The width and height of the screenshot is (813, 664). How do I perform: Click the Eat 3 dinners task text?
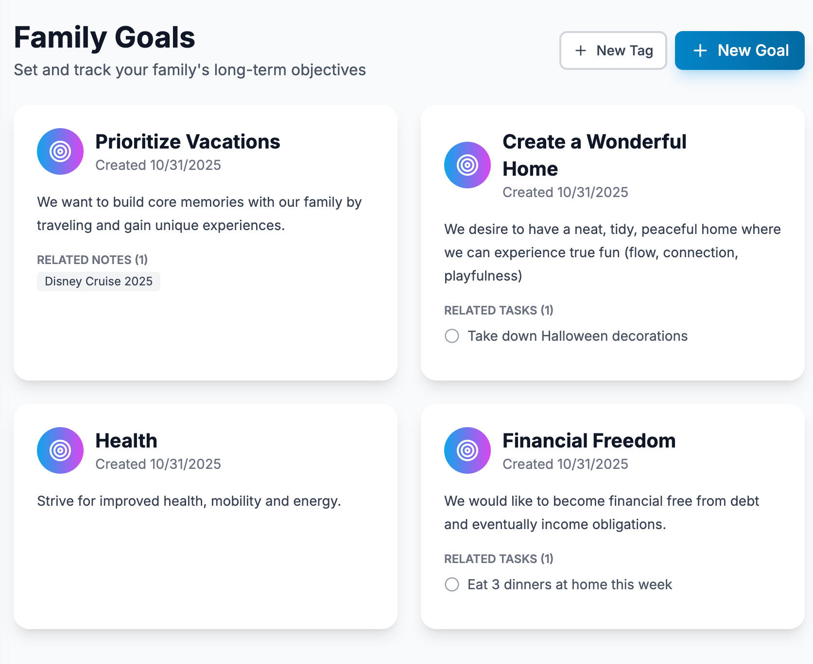[x=570, y=584]
